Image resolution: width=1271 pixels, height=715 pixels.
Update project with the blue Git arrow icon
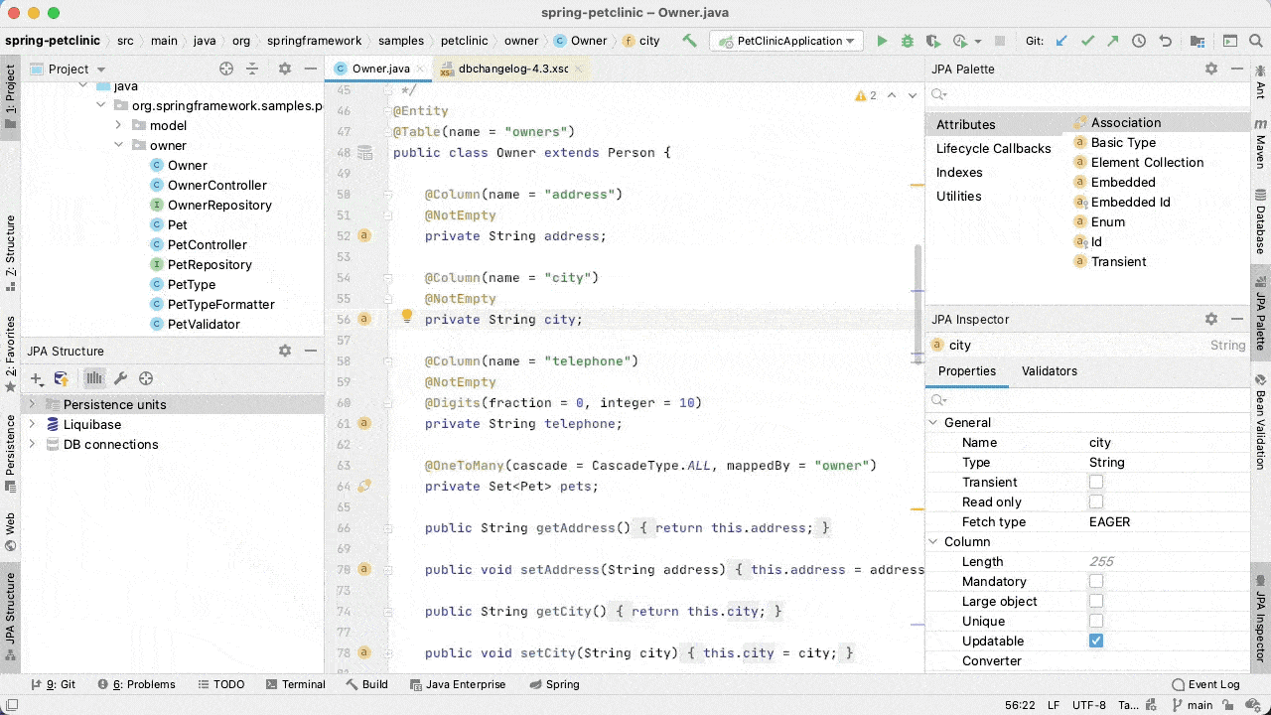click(1063, 41)
